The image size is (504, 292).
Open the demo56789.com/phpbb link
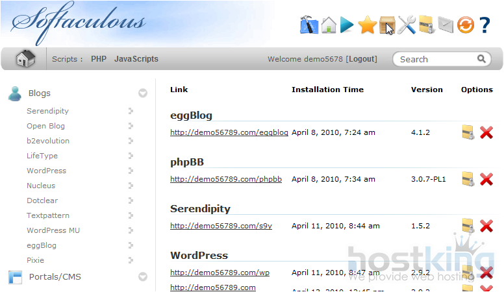point(226,179)
